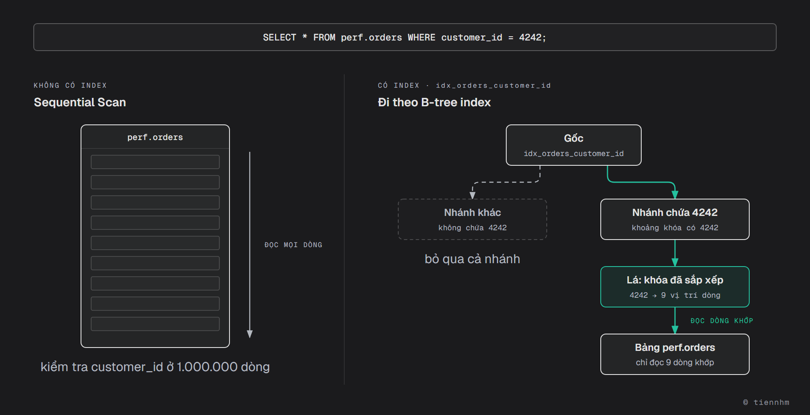
Task: Click 'không chứa 4242' subtitle text
Action: (x=472, y=228)
